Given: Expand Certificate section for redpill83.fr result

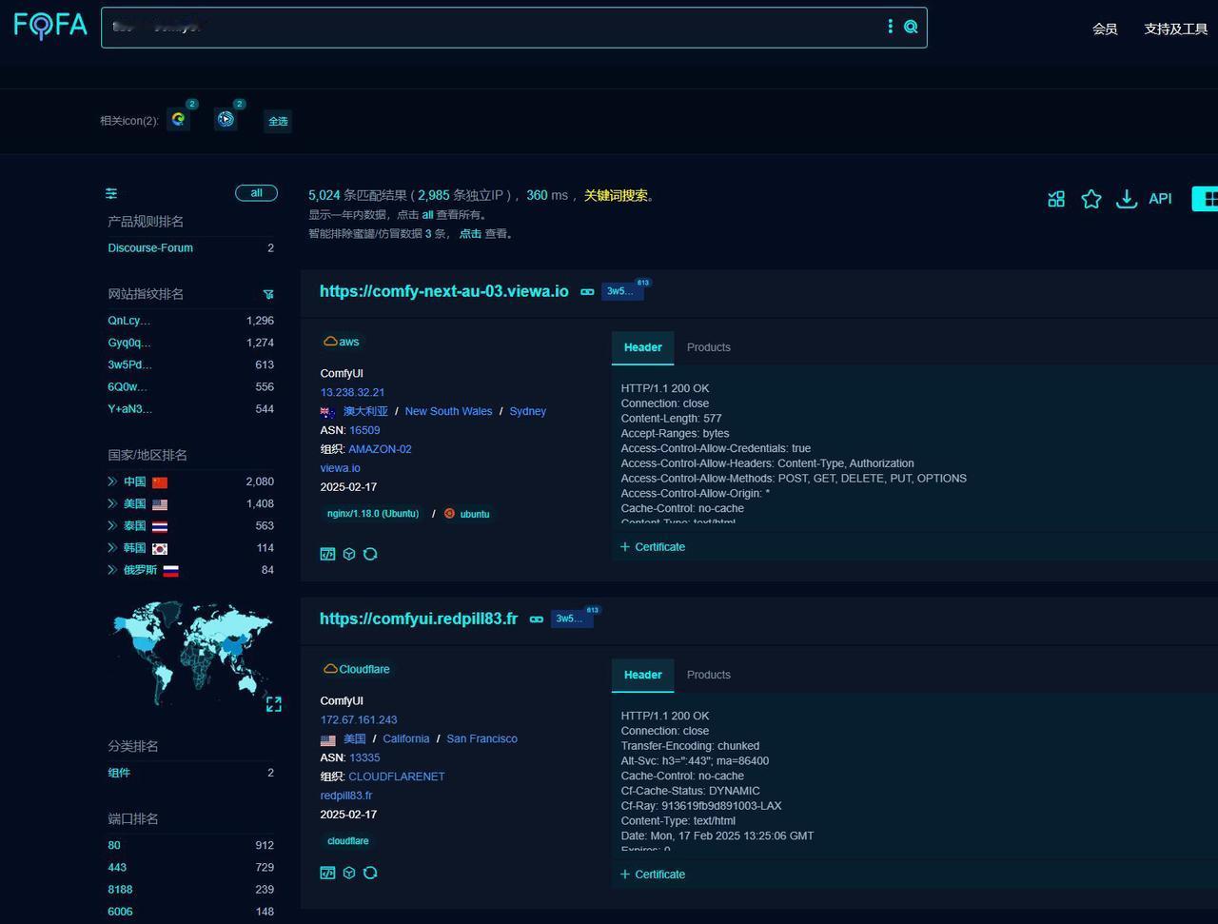Looking at the screenshot, I should click(653, 875).
